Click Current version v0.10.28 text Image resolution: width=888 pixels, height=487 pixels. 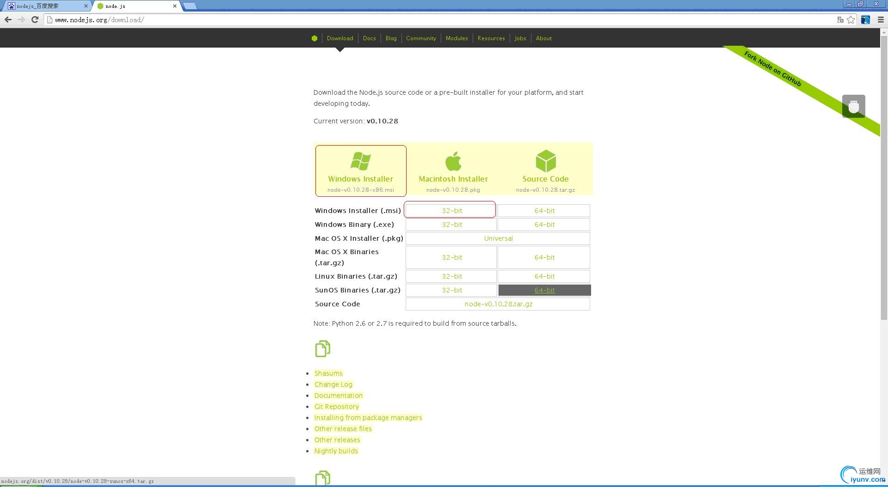tap(356, 121)
